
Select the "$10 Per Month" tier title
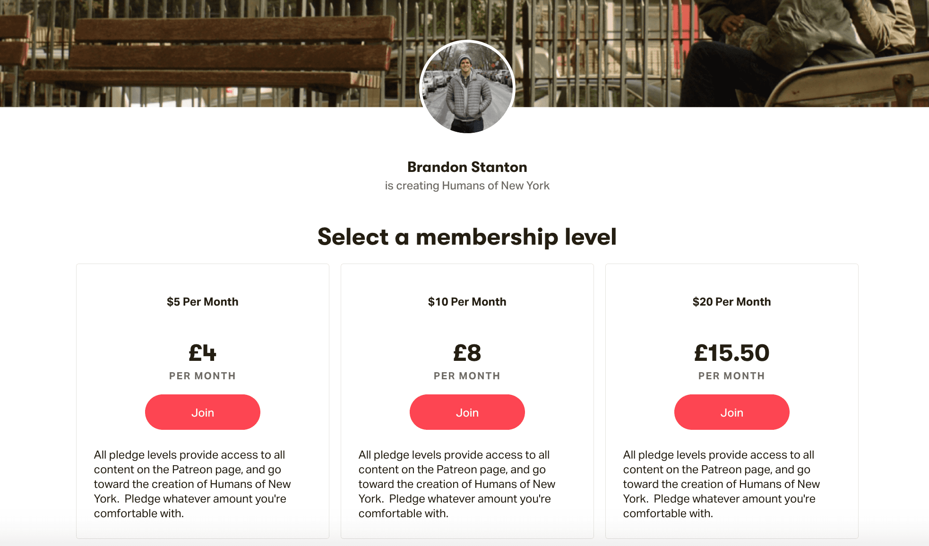pyautogui.click(x=467, y=302)
